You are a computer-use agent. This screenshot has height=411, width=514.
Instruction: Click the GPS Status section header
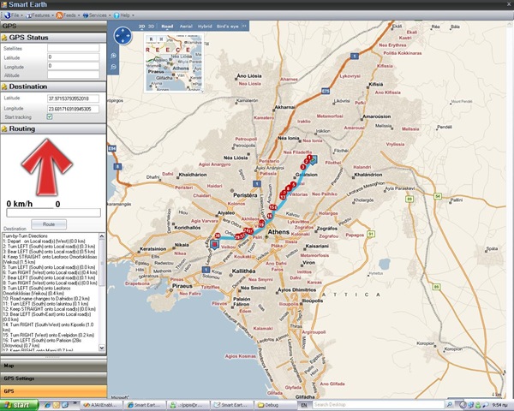pos(53,38)
